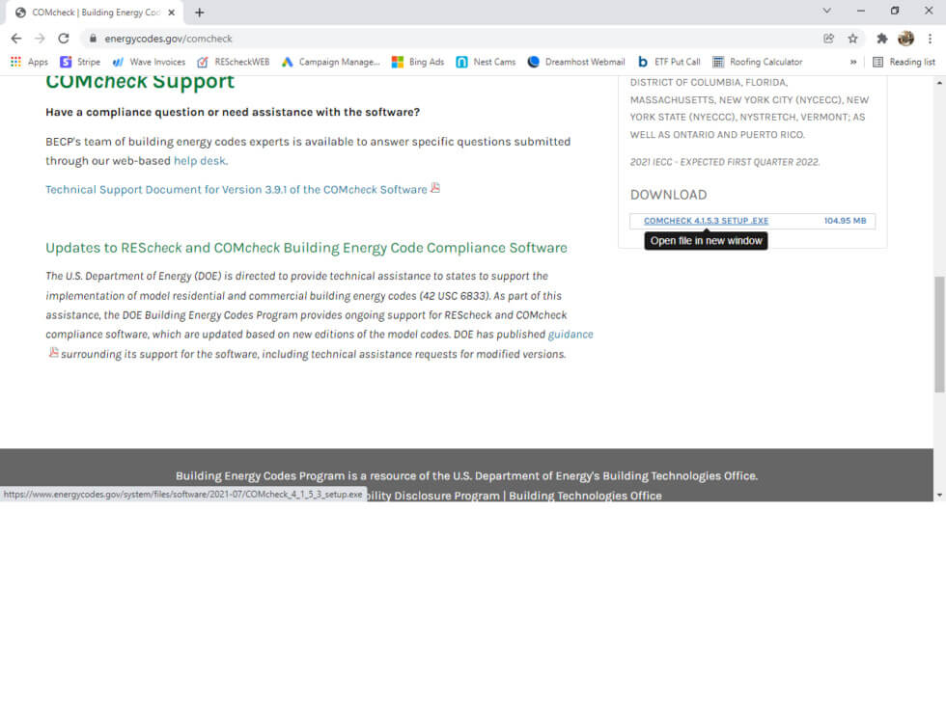Click the Extensions puzzle-piece icon
Viewport: 946px width, 726px height.
point(882,38)
